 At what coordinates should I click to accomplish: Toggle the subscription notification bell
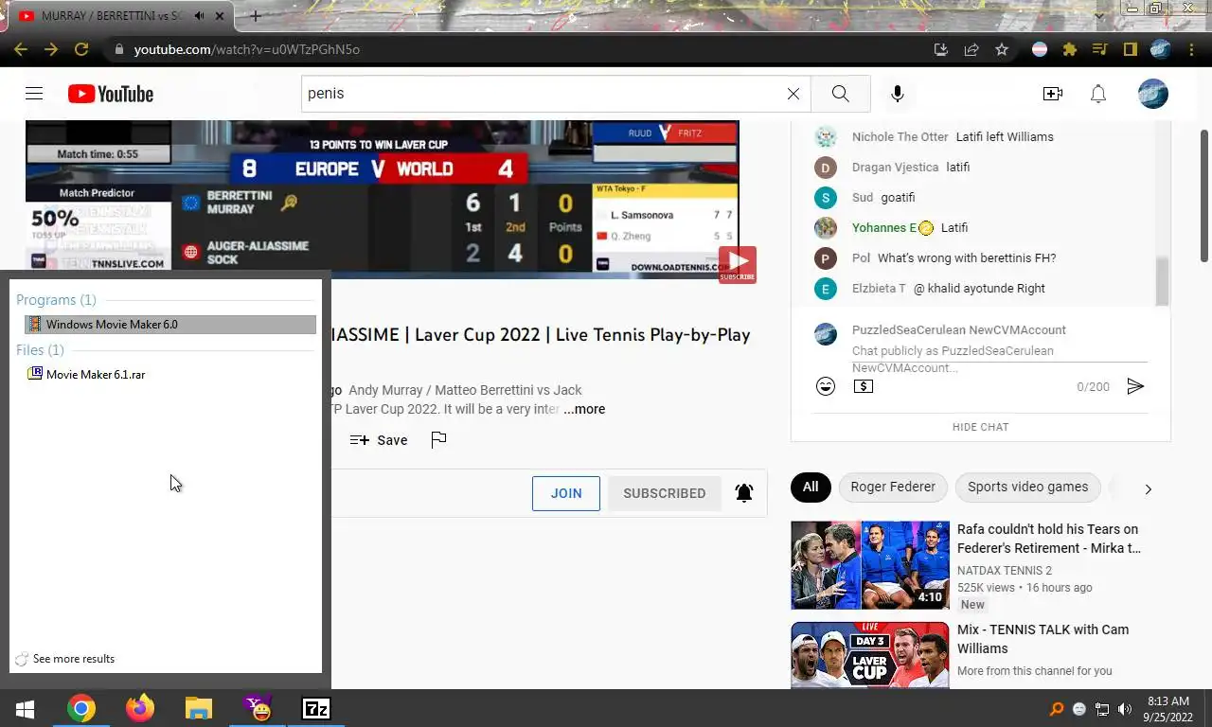pos(744,492)
